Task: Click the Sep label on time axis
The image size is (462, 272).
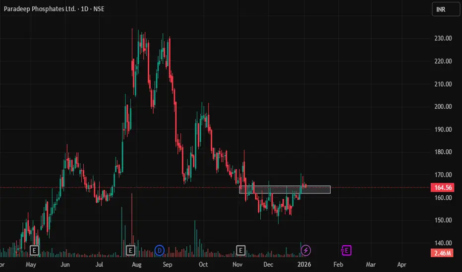Action: (x=168, y=265)
